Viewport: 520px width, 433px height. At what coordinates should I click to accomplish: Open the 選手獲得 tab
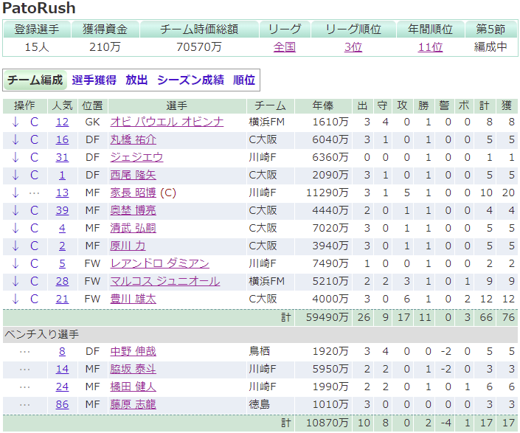[94, 80]
